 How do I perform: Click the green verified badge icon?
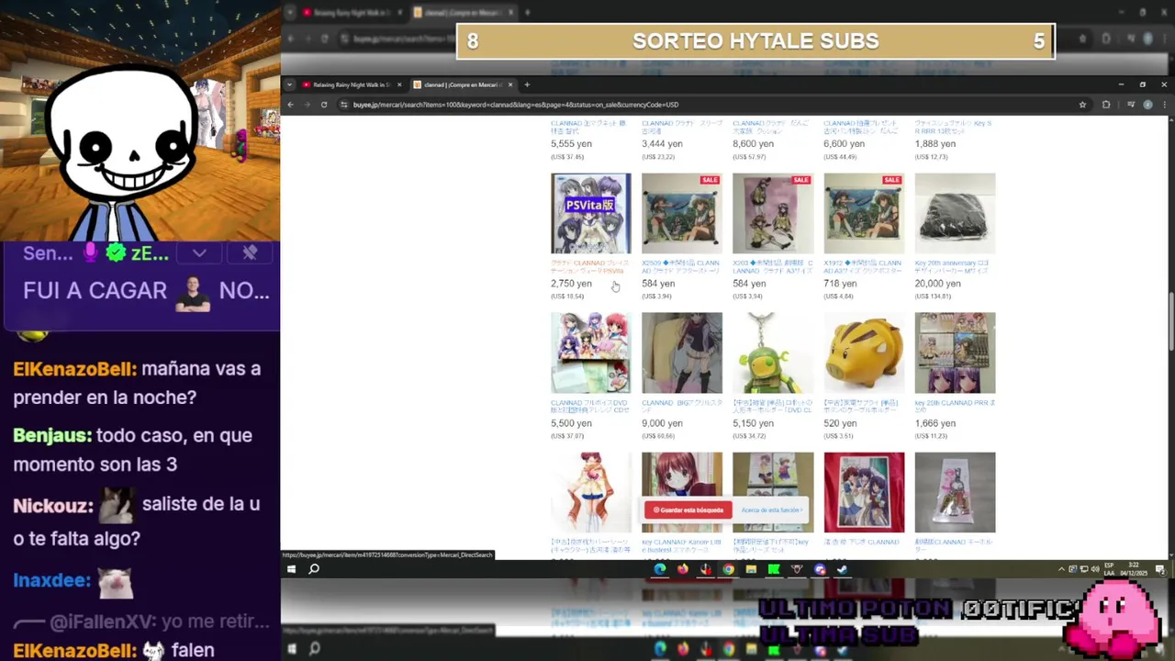point(116,252)
